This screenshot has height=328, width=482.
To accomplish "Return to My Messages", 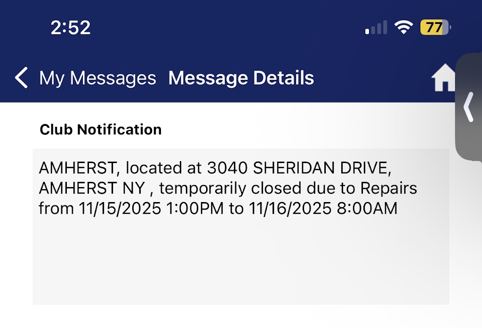I will [x=97, y=78].
